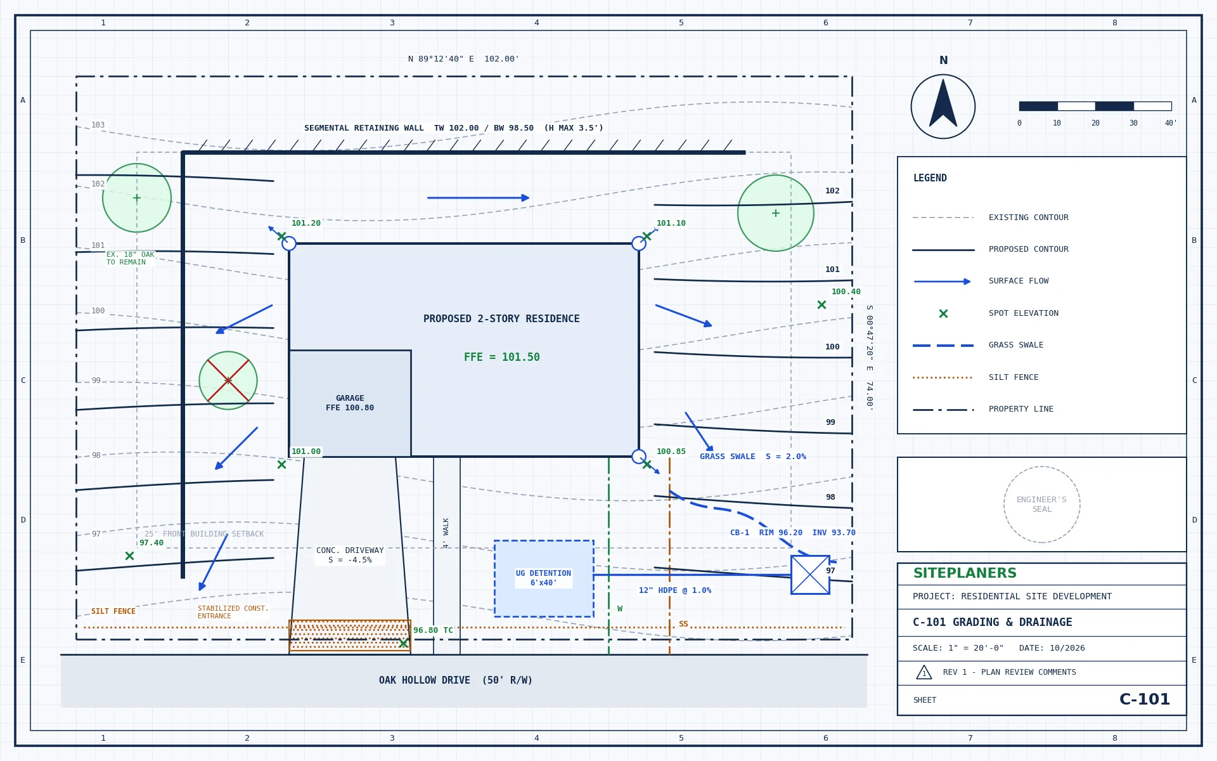Click the north arrow compass symbol

943,107
